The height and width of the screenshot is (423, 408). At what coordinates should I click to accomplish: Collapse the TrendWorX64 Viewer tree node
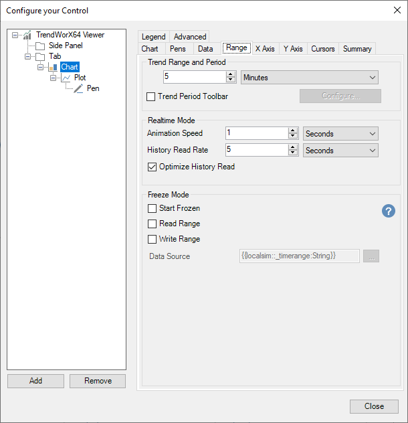(15, 35)
